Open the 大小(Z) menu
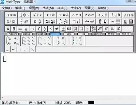 76,8
